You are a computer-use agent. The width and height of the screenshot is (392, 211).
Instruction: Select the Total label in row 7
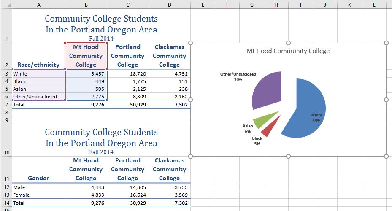(x=38, y=105)
